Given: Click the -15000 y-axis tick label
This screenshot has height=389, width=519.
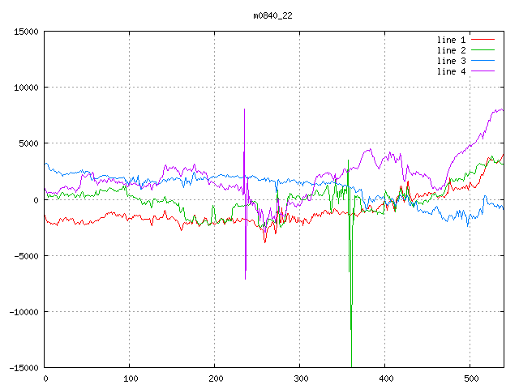Looking at the screenshot, I should tap(24, 367).
